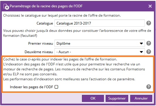
Task: Click the 'Premier niveau' label text
Action: [40, 44]
